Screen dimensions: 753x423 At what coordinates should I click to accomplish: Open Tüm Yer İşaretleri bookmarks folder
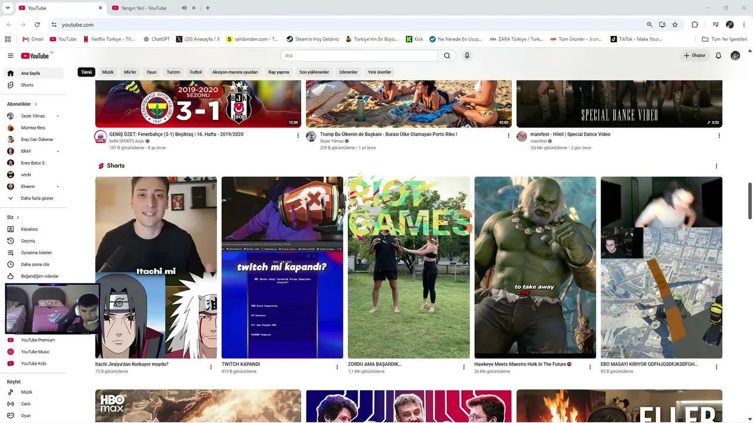[x=725, y=39]
